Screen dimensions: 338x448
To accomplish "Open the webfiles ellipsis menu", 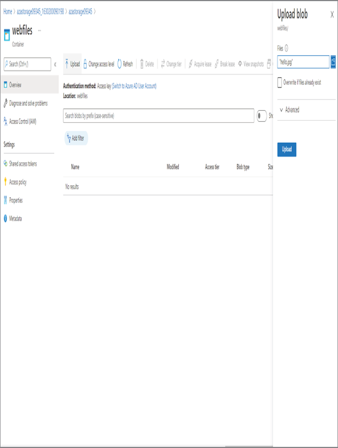I will click(39, 30).
